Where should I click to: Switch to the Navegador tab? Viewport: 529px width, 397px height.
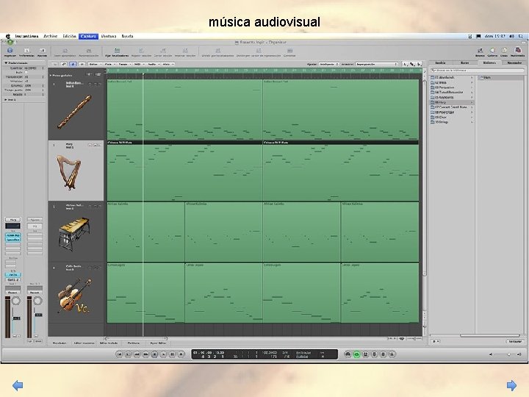click(514, 62)
